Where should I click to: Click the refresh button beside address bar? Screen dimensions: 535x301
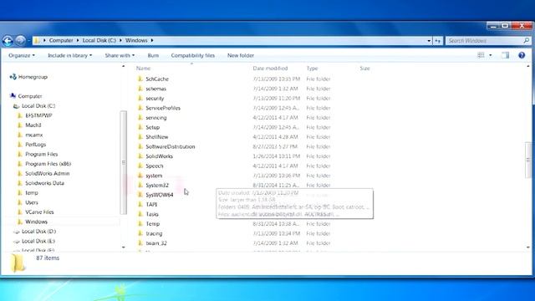click(438, 41)
